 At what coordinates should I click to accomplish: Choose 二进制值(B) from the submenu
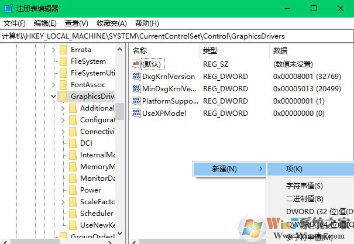click(305, 198)
